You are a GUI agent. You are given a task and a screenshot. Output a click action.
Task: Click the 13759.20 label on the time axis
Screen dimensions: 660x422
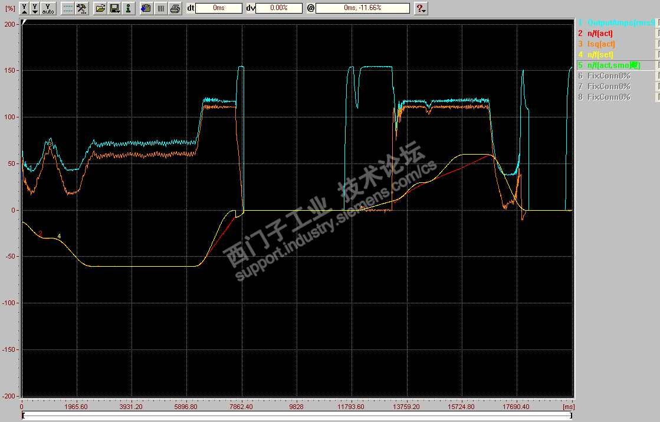(406, 407)
